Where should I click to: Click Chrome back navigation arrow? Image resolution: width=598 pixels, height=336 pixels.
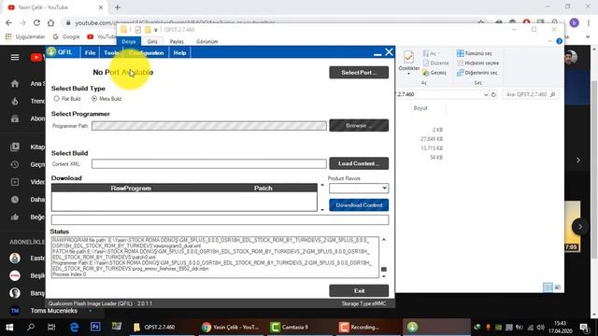click(8, 22)
